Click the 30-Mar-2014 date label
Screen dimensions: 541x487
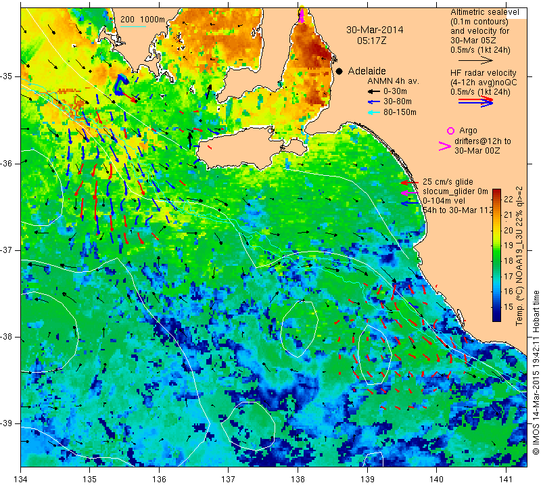375,30
